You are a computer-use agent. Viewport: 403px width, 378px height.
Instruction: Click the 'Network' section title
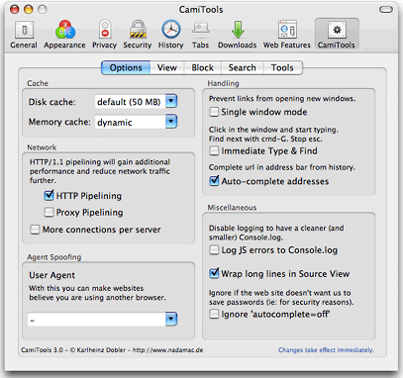[x=42, y=147]
